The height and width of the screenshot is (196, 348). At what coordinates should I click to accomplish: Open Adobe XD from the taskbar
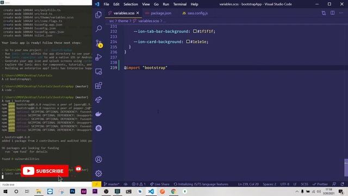coord(84,191)
